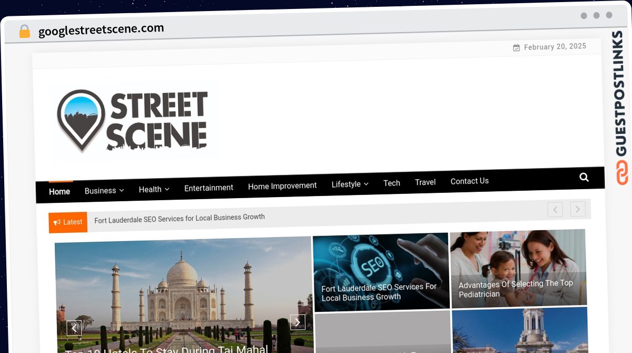Open the ticker headline about Fort Lauderdale SEO
The width and height of the screenshot is (632, 353).
pyautogui.click(x=180, y=219)
